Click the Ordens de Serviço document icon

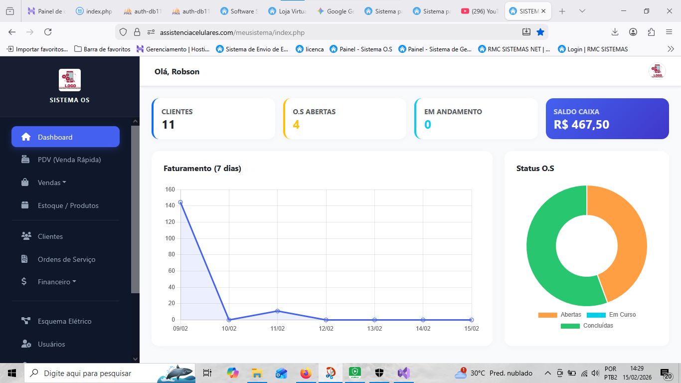tap(24, 259)
